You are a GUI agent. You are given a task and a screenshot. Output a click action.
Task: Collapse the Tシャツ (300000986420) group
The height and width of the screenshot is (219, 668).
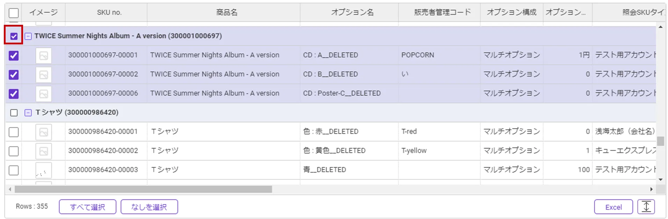[x=28, y=113]
